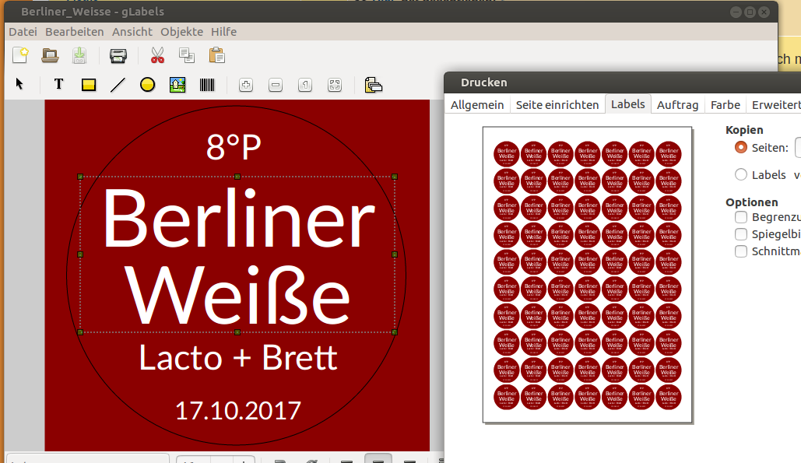The width and height of the screenshot is (801, 463).
Task: Select the Seiten radio button
Action: coord(741,147)
